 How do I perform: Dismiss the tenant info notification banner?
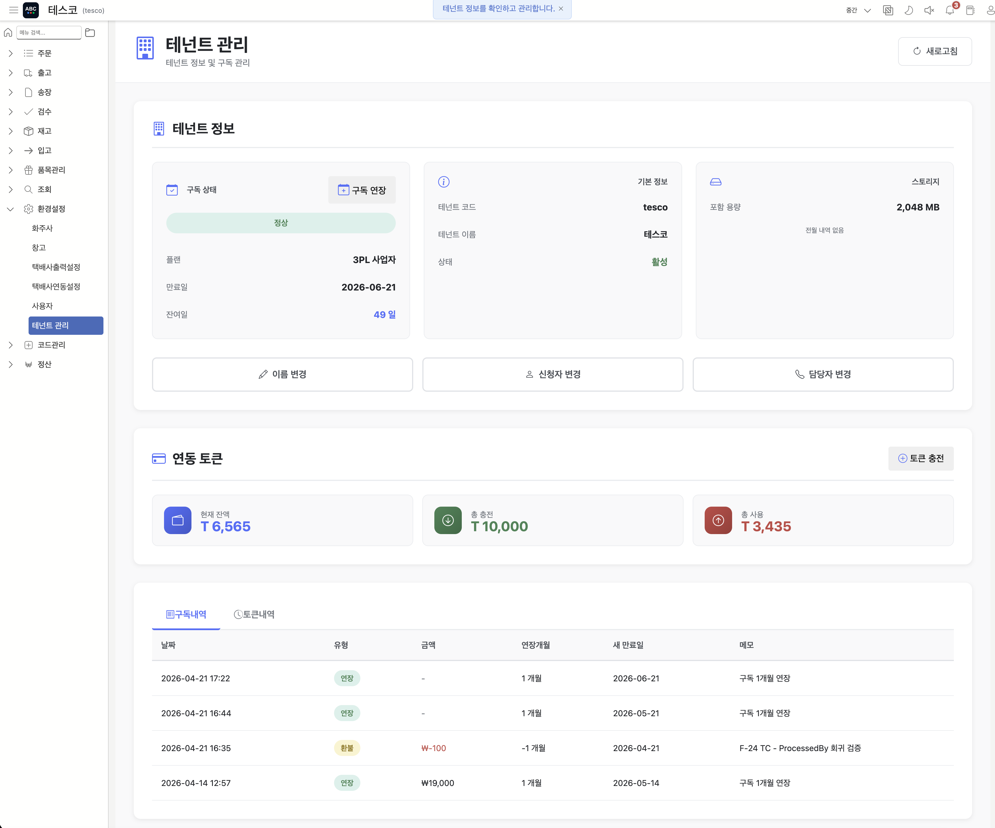coord(561,9)
